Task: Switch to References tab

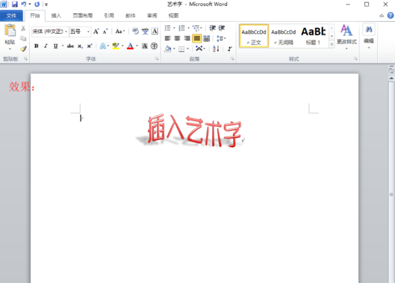Action: (x=109, y=16)
